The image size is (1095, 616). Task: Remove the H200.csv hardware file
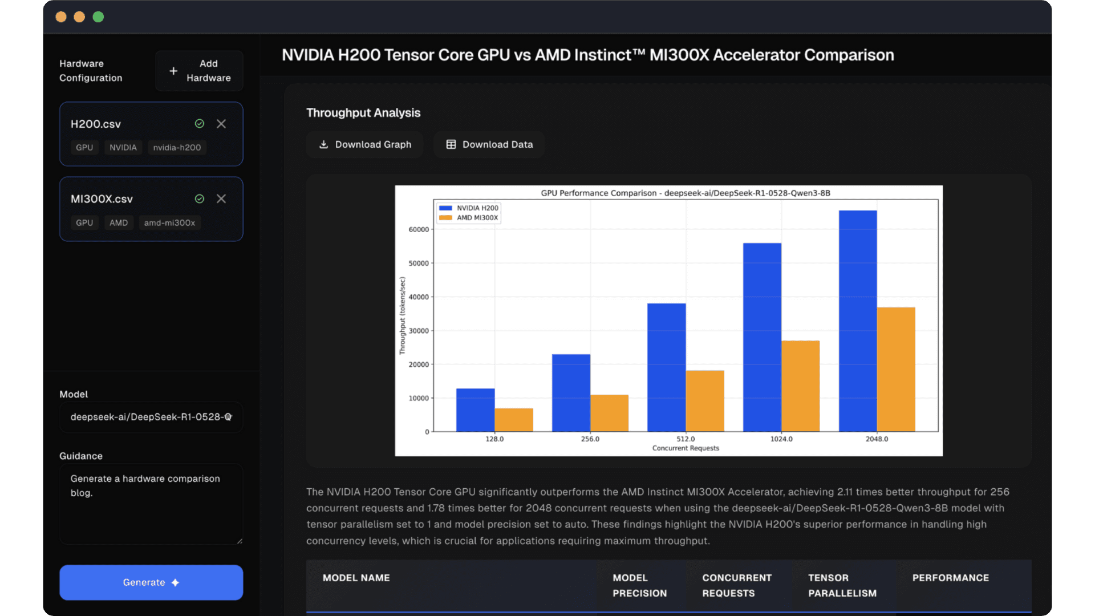(x=221, y=124)
